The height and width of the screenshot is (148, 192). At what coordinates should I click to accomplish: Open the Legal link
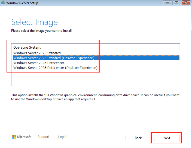[x=62, y=137]
